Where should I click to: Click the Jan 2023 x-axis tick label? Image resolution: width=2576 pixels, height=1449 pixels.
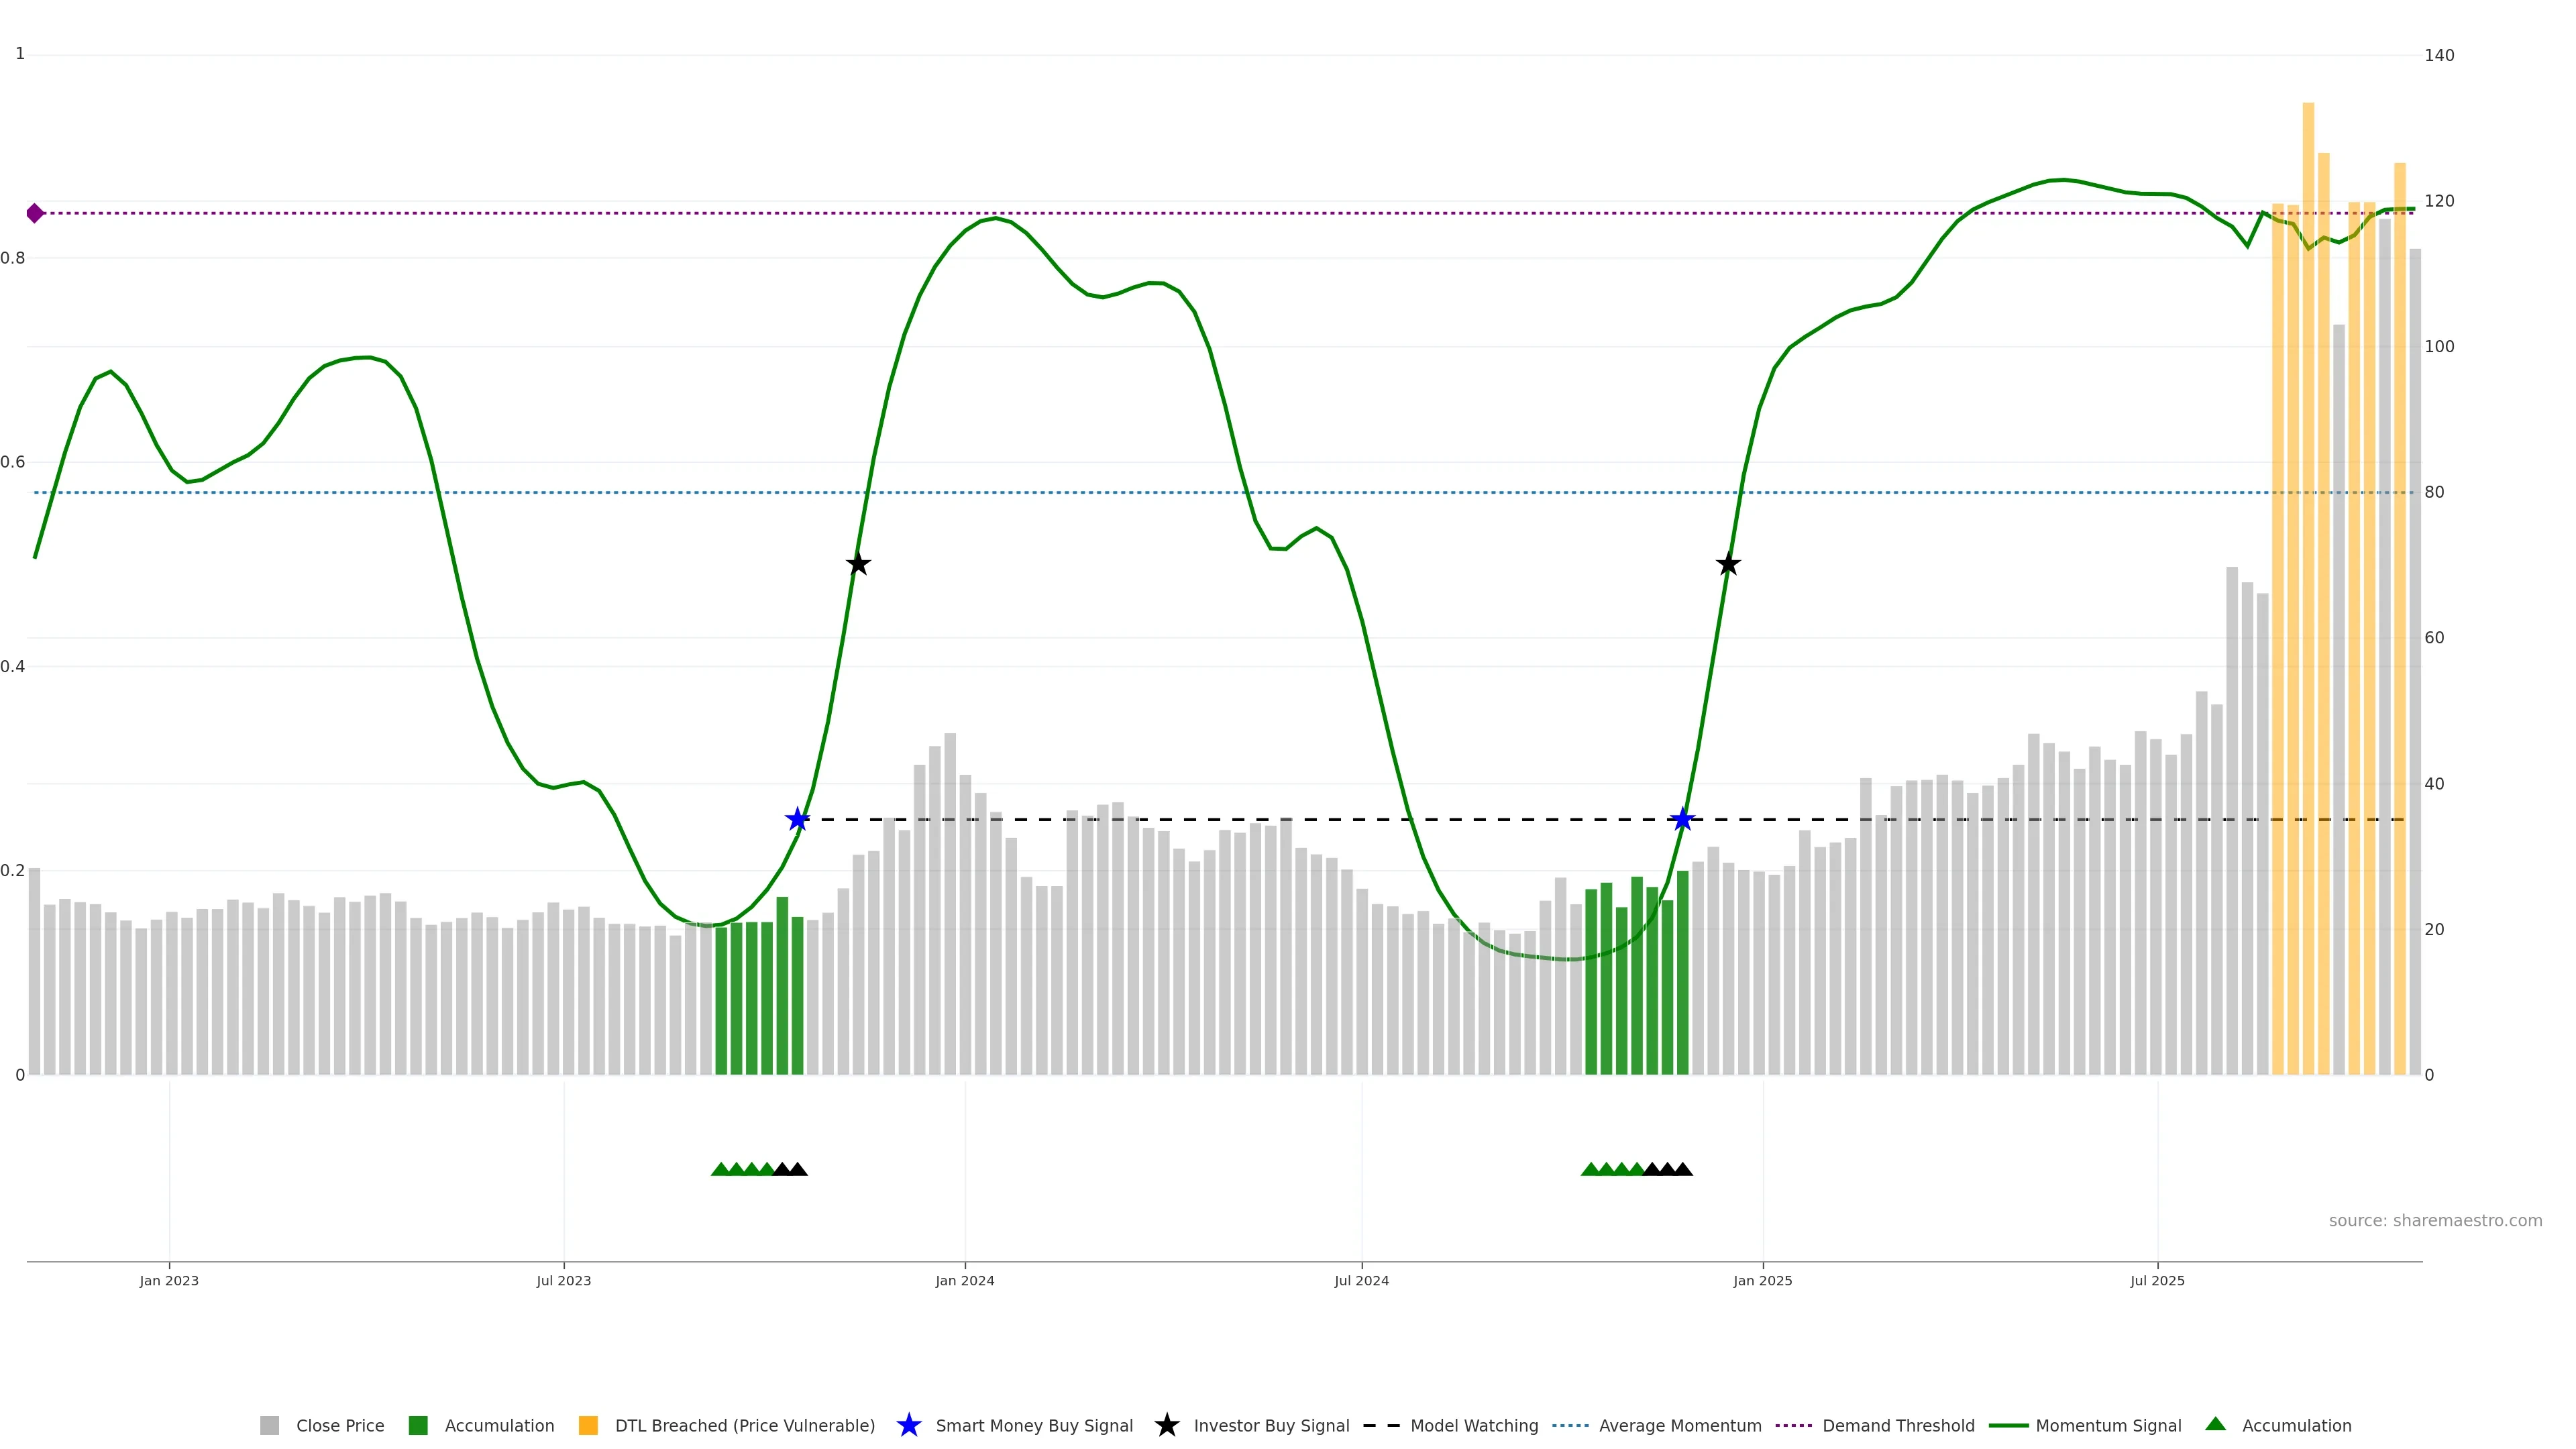(169, 1281)
